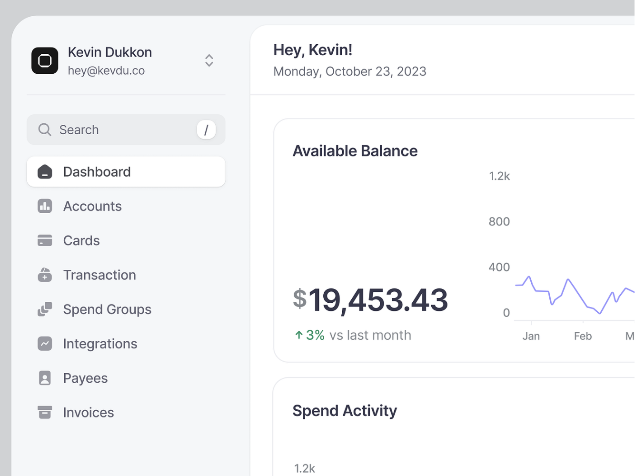Click the $19,453.43 balance amount
635x476 pixels.
coord(370,300)
